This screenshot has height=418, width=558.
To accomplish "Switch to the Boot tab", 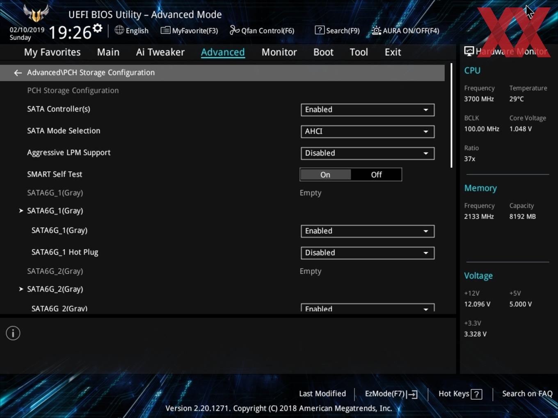I will point(323,52).
